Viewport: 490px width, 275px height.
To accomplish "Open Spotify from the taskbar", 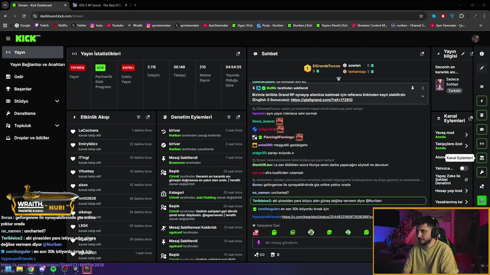I will pyautogui.click(x=53, y=269).
